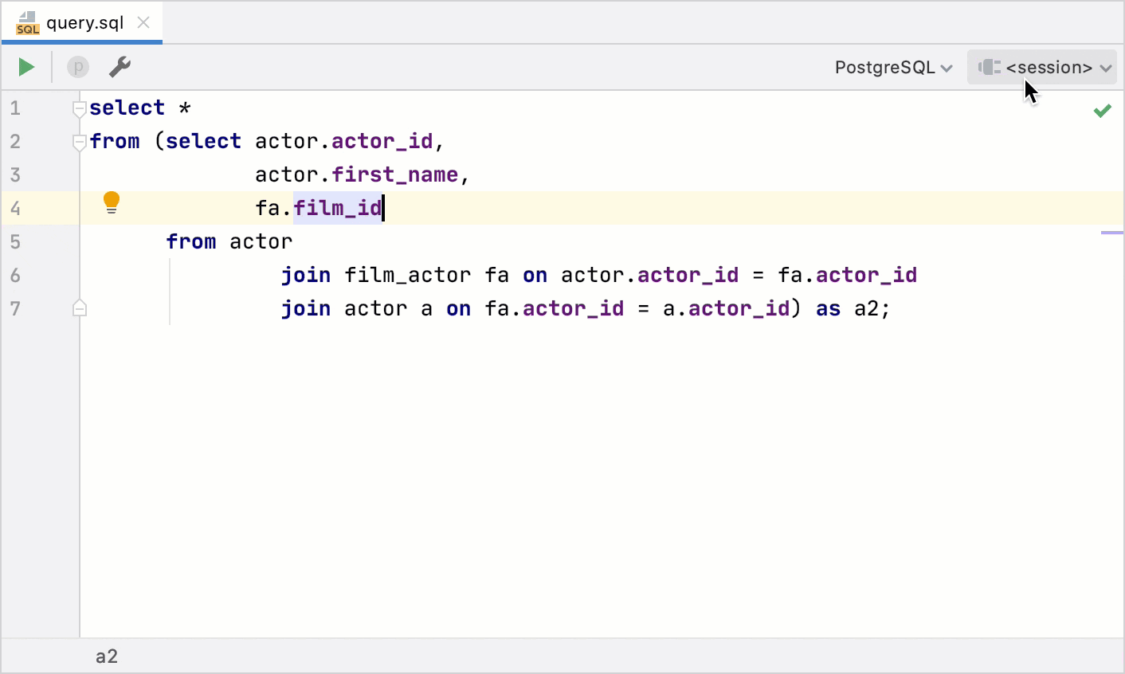Click the SQL file icon in tab

(28, 23)
